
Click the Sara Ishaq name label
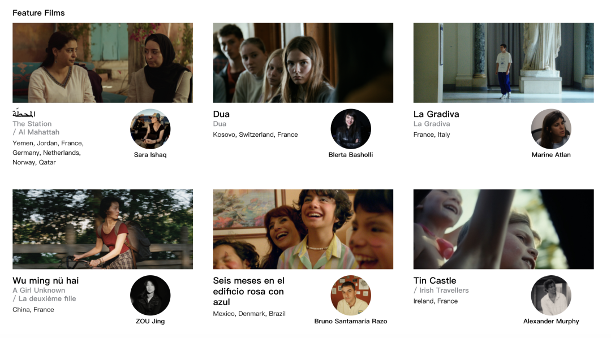pyautogui.click(x=150, y=155)
